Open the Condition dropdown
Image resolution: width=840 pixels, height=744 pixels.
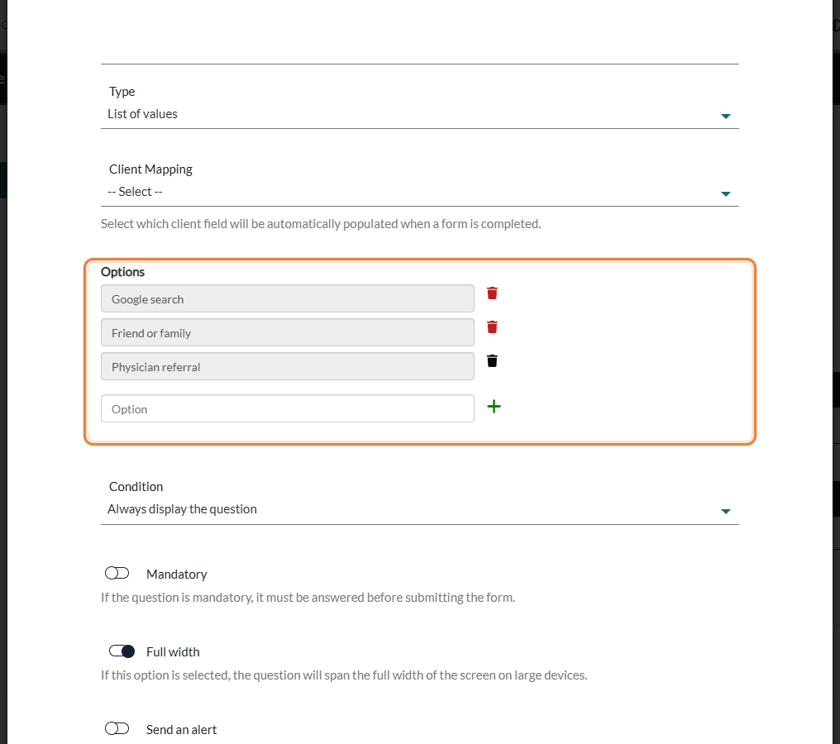coord(419,509)
